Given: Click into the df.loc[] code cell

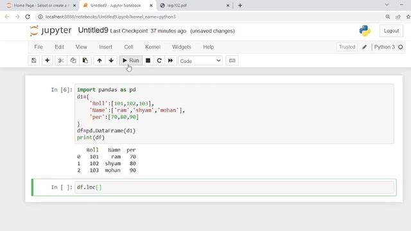Looking at the screenshot, I should click(x=234, y=187).
